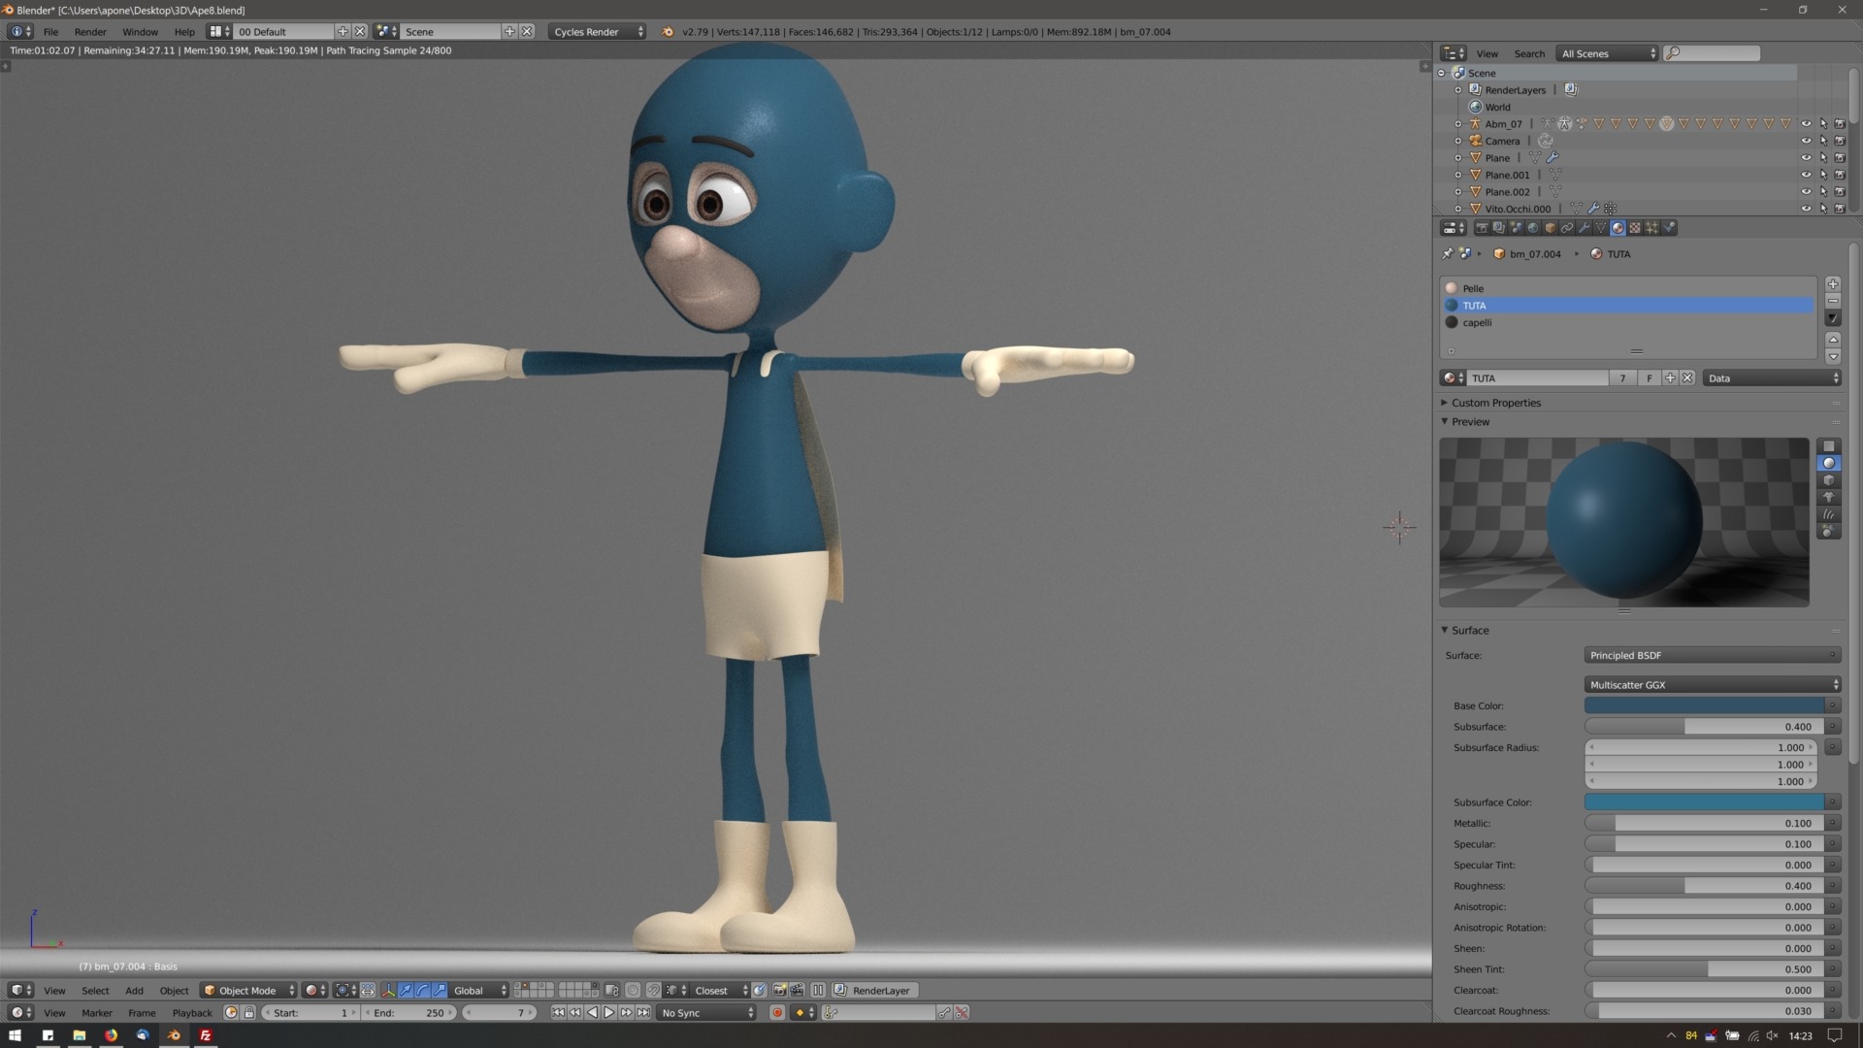Open the Render Layers properties tab
The height and width of the screenshot is (1048, 1863).
point(1499,228)
